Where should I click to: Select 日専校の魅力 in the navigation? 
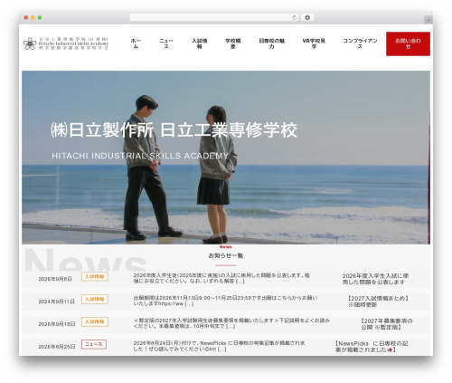click(272, 43)
